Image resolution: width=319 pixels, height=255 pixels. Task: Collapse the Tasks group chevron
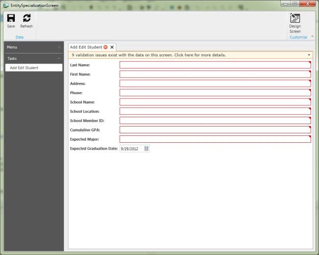(58, 58)
